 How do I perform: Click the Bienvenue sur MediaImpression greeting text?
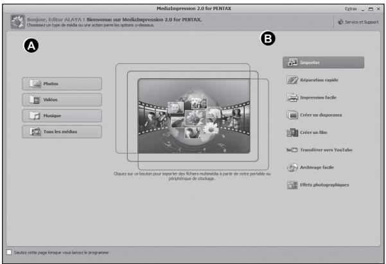(144, 19)
